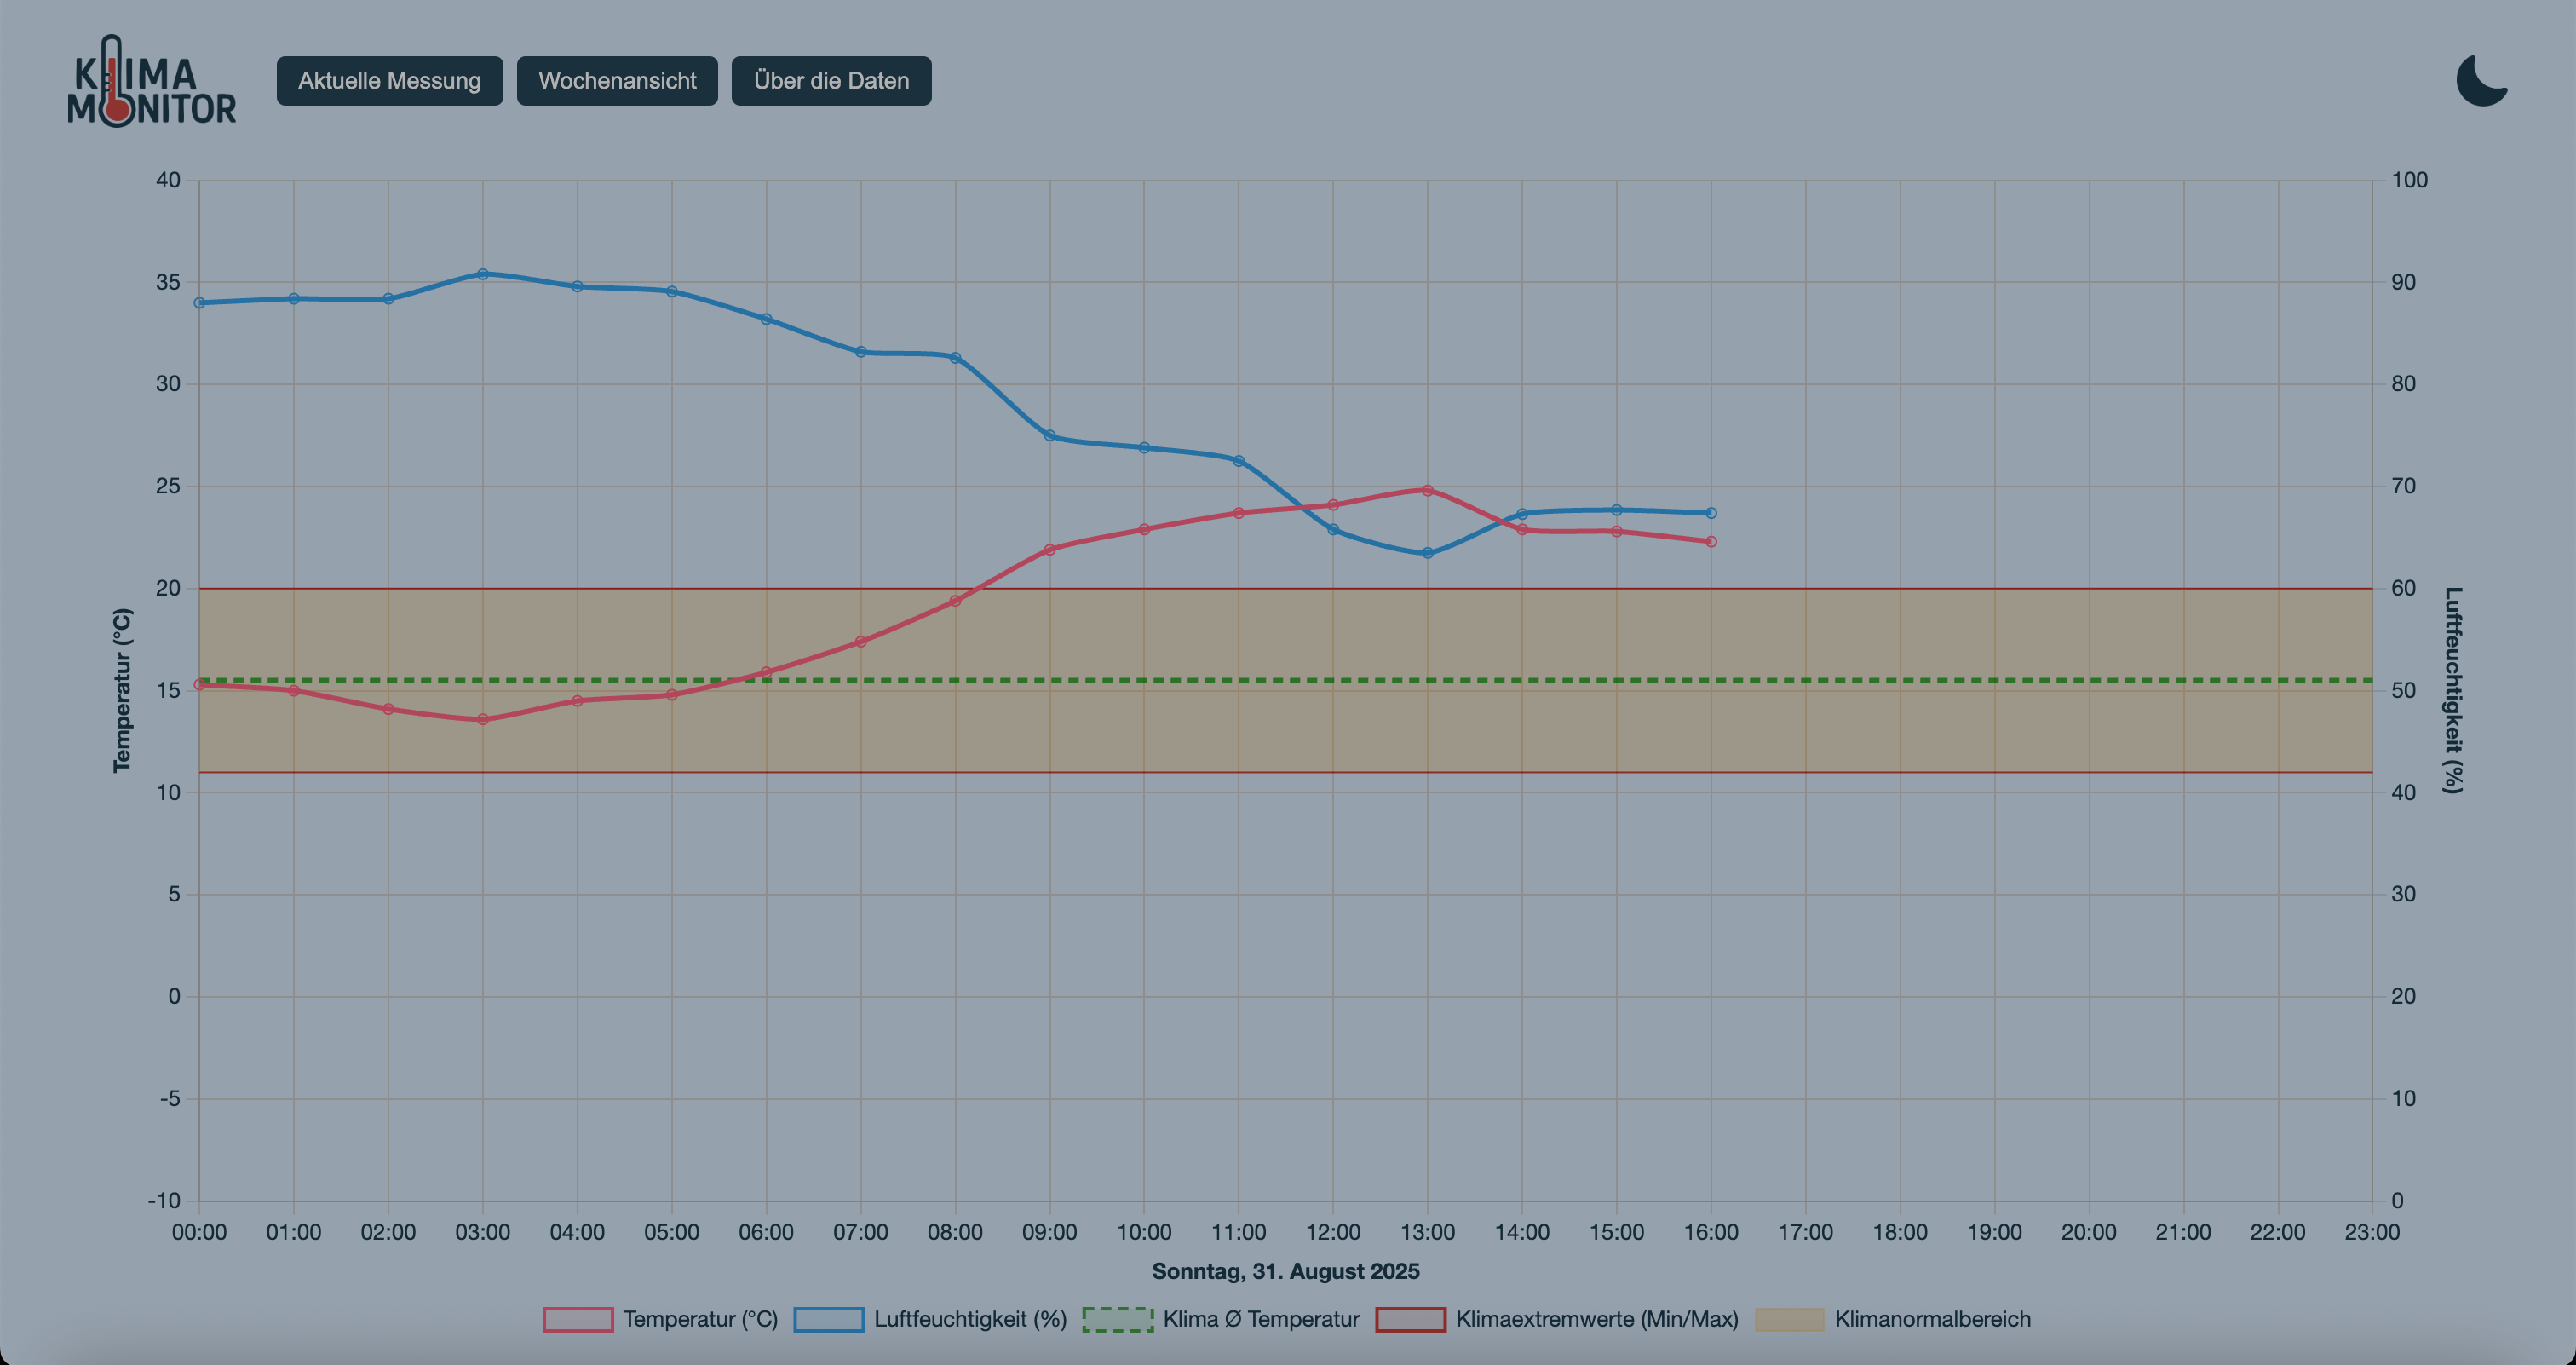This screenshot has height=1365, width=2576.
Task: Toggle the Klimaextremwerte (Min/Max) legend swatch
Action: coord(1410,1319)
